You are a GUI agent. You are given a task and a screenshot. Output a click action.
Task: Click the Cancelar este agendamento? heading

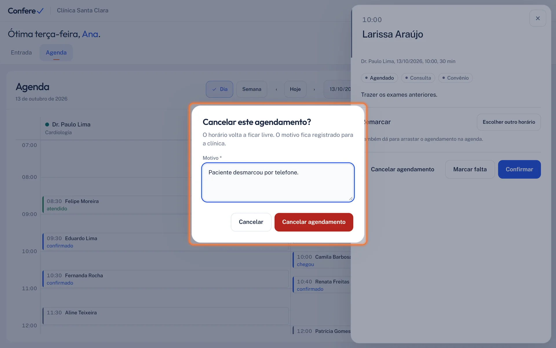pyautogui.click(x=257, y=122)
